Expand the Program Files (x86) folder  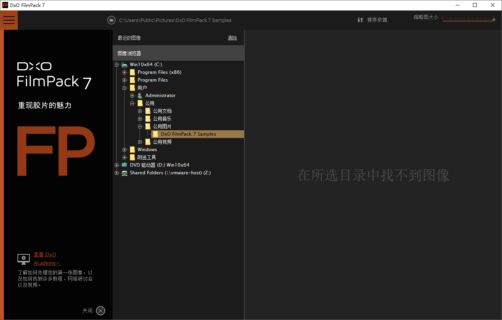point(124,72)
